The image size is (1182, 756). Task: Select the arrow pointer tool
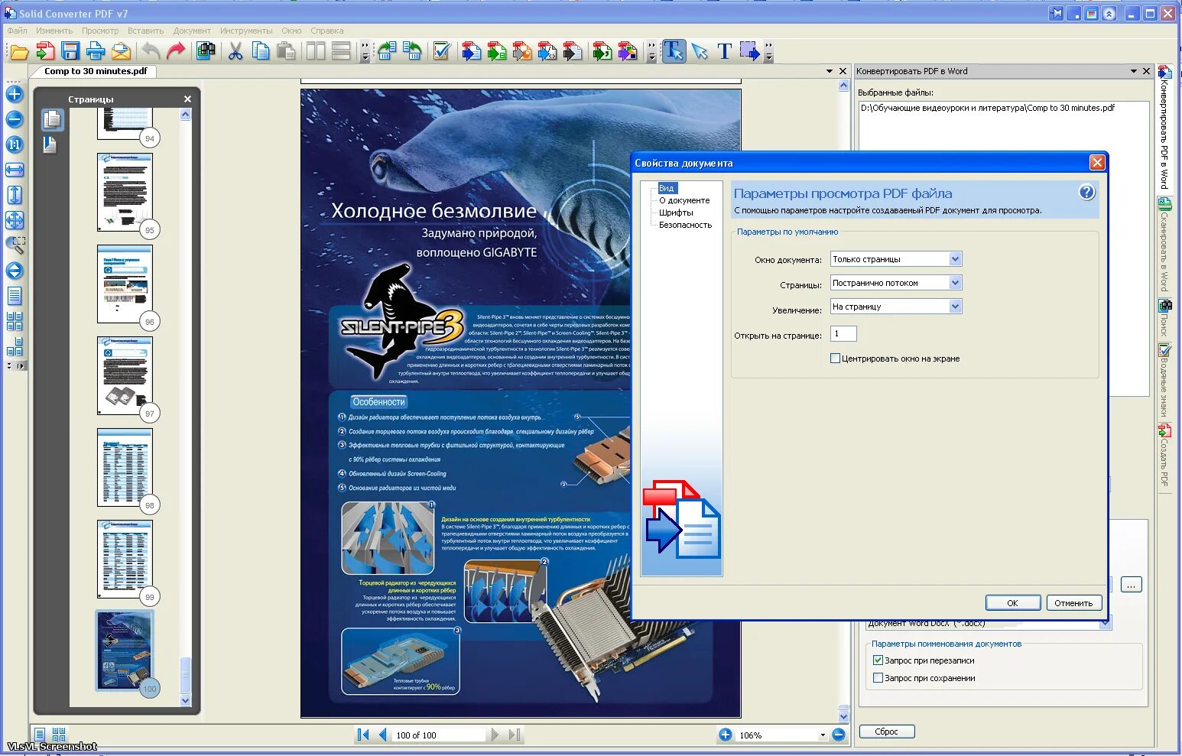[x=700, y=51]
